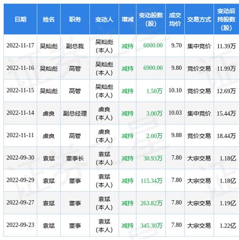Select the date cell 2022-11-17
This screenshot has width=239, height=240.
(20, 45)
